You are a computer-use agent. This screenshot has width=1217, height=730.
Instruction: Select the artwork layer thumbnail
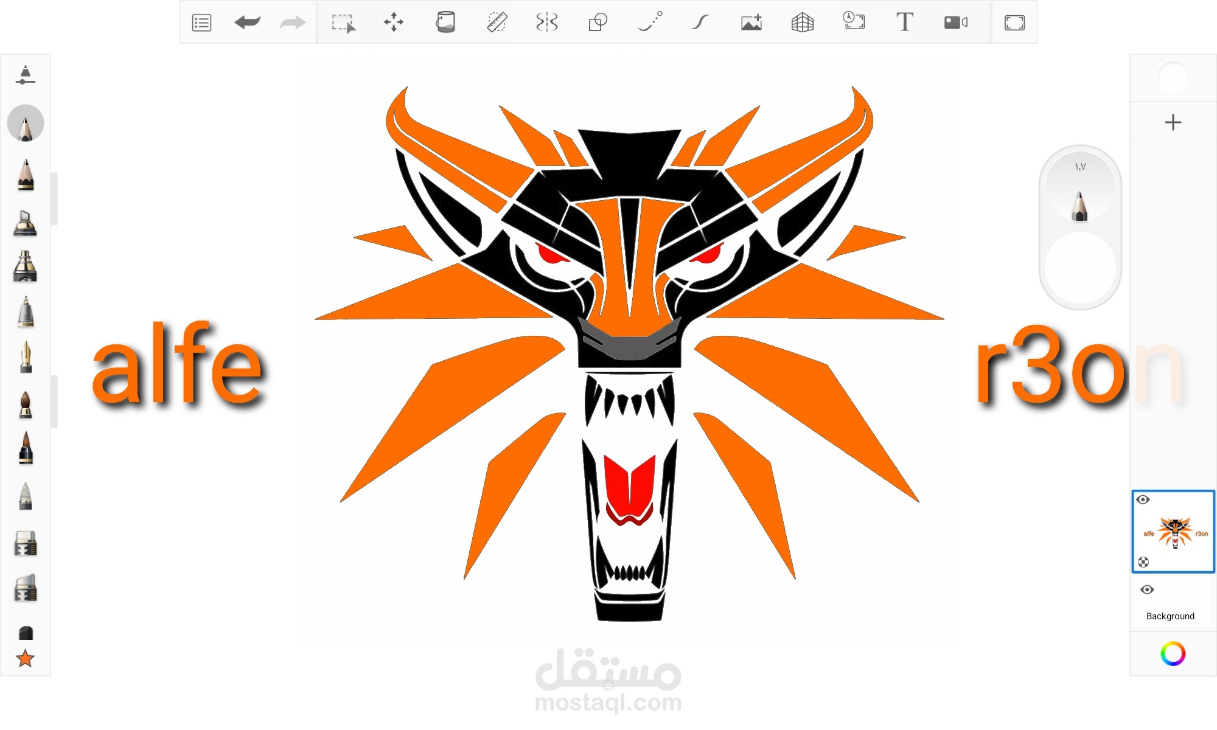(1173, 532)
